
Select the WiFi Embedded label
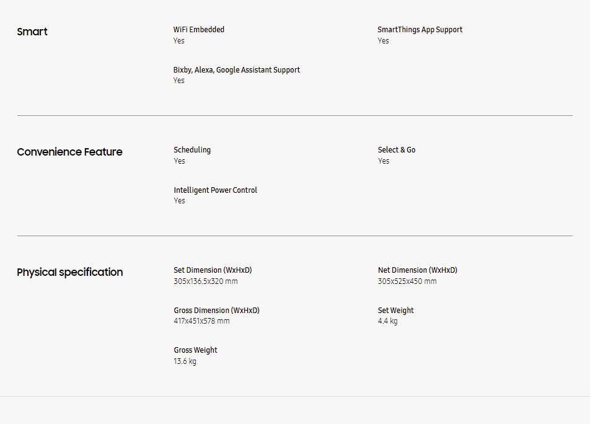coord(199,30)
